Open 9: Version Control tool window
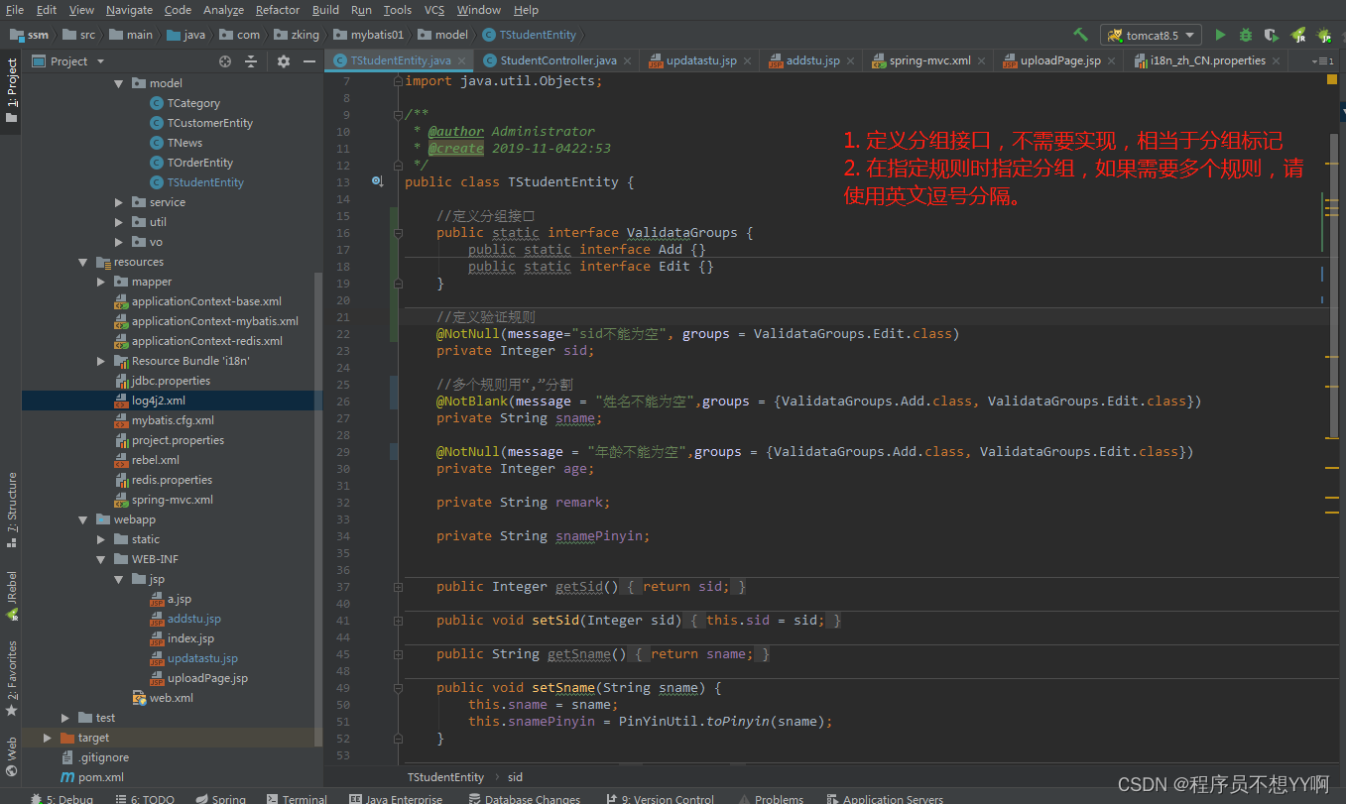 (660, 798)
